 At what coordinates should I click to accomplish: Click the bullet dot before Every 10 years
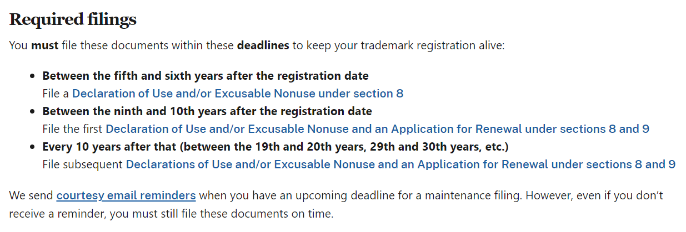[33, 147]
